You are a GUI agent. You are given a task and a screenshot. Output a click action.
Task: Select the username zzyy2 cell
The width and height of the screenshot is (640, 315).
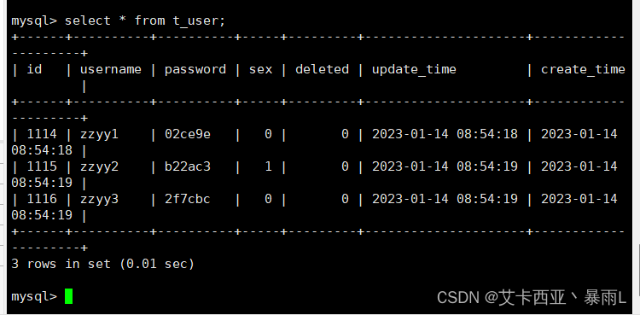[x=99, y=166]
